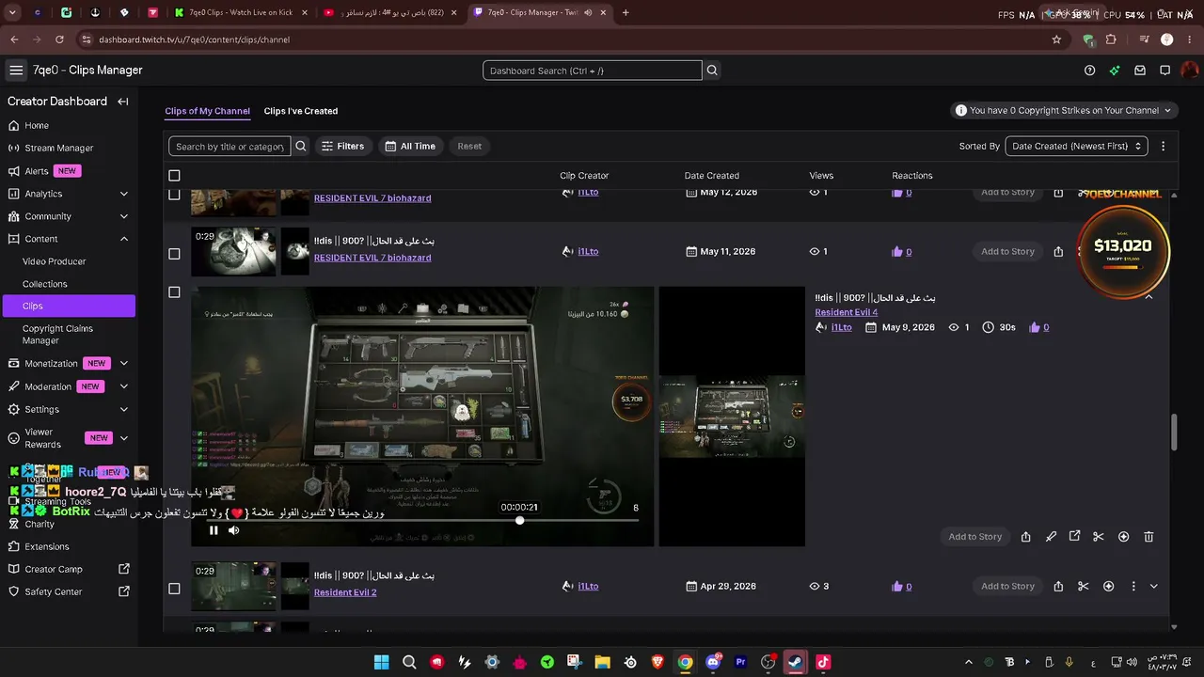This screenshot has width=1204, height=677.
Task: Trim the Resident Evil 2 clip with scissors
Action: coord(1084,587)
